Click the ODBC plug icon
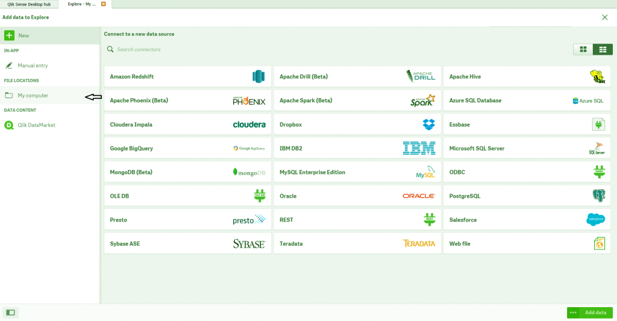The height and width of the screenshot is (321, 617). tap(599, 172)
